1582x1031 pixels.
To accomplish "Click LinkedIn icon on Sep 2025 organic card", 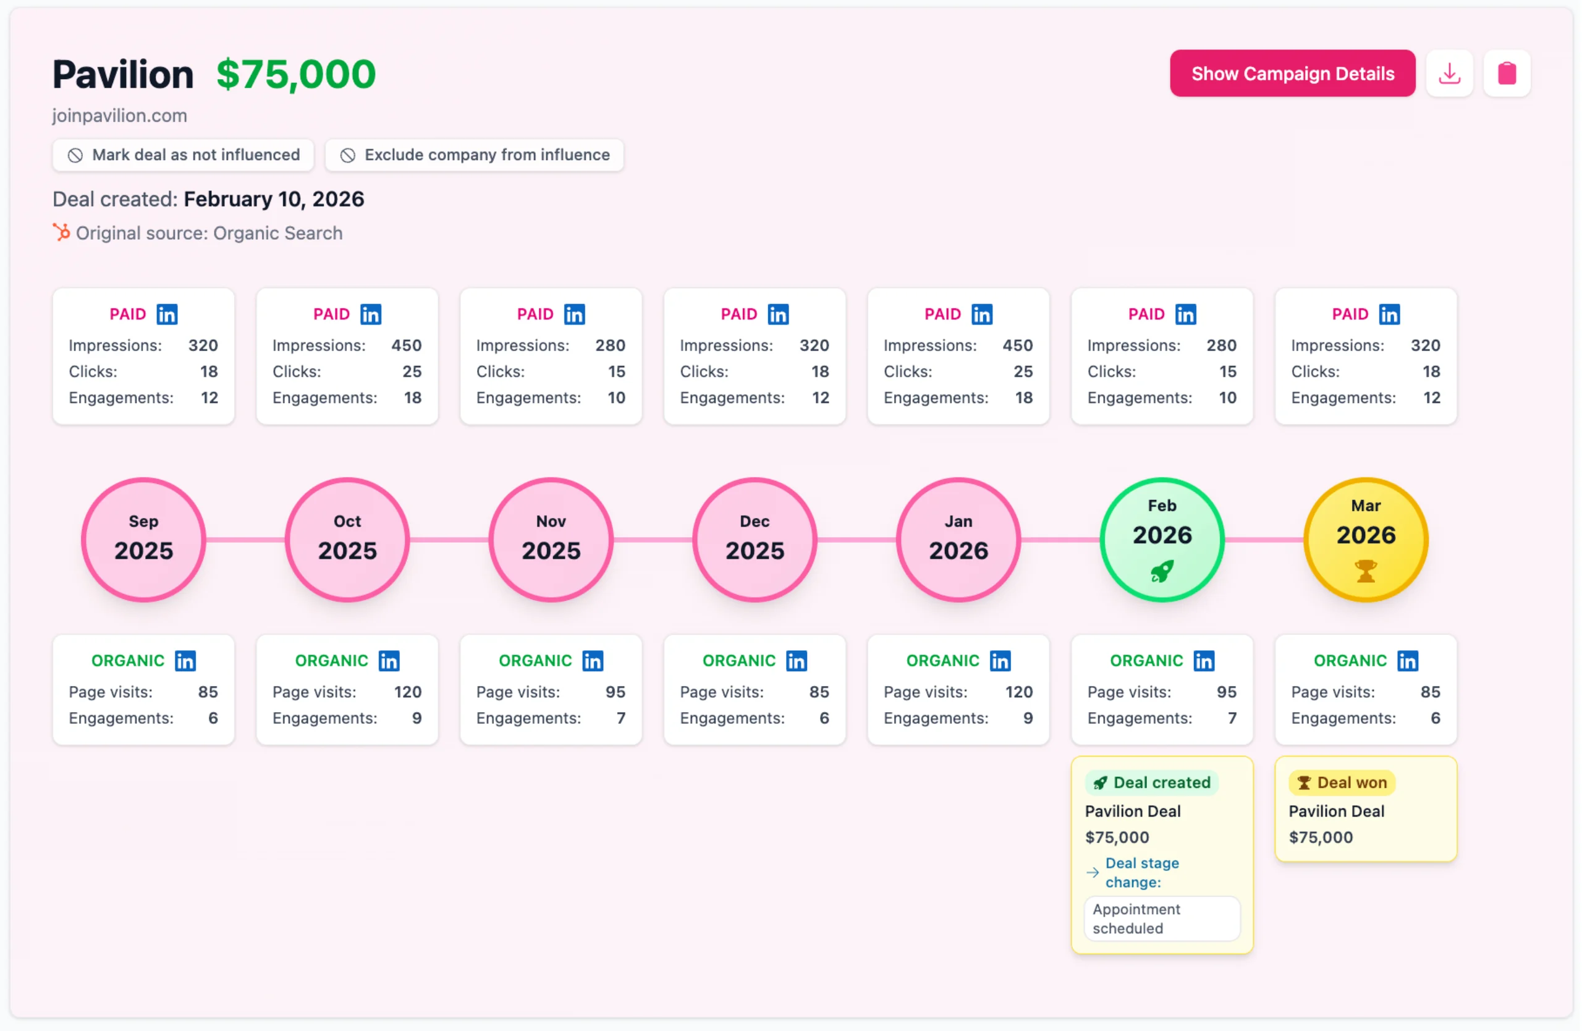I will 185,661.
